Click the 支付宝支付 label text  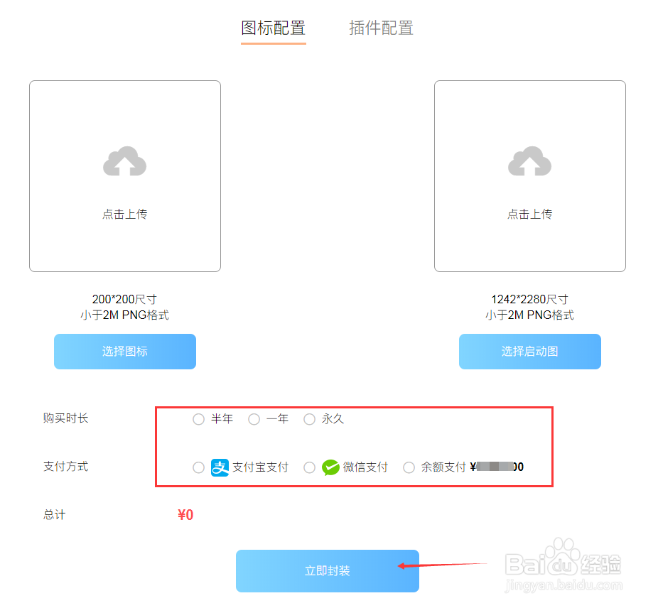[x=260, y=467]
